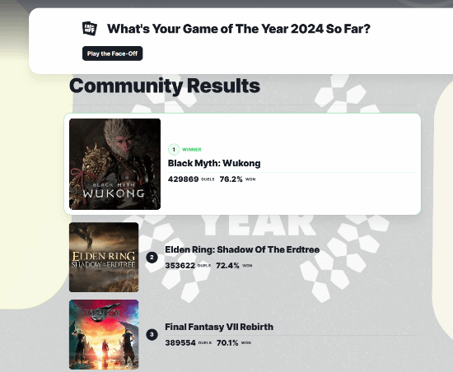Click the 70.1% won stat
Image resolution: width=453 pixels, height=372 pixels.
point(227,343)
